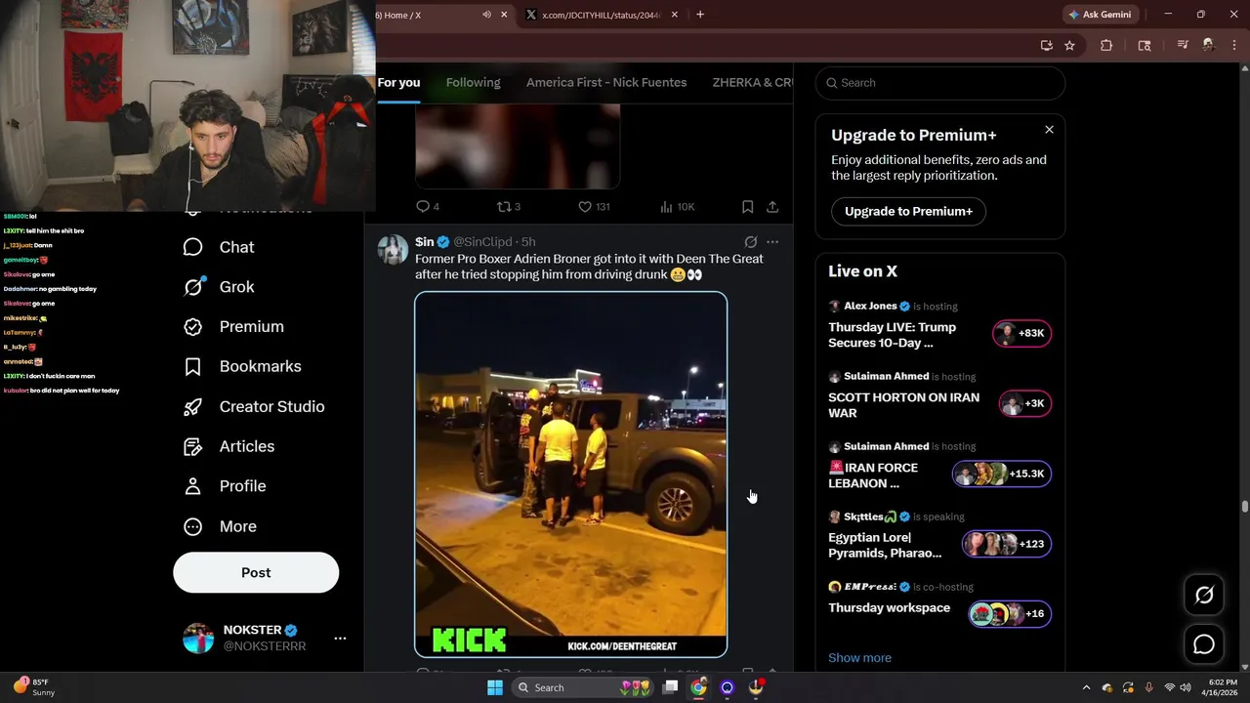
Task: Open the +16 listeners badge
Action: (1010, 614)
